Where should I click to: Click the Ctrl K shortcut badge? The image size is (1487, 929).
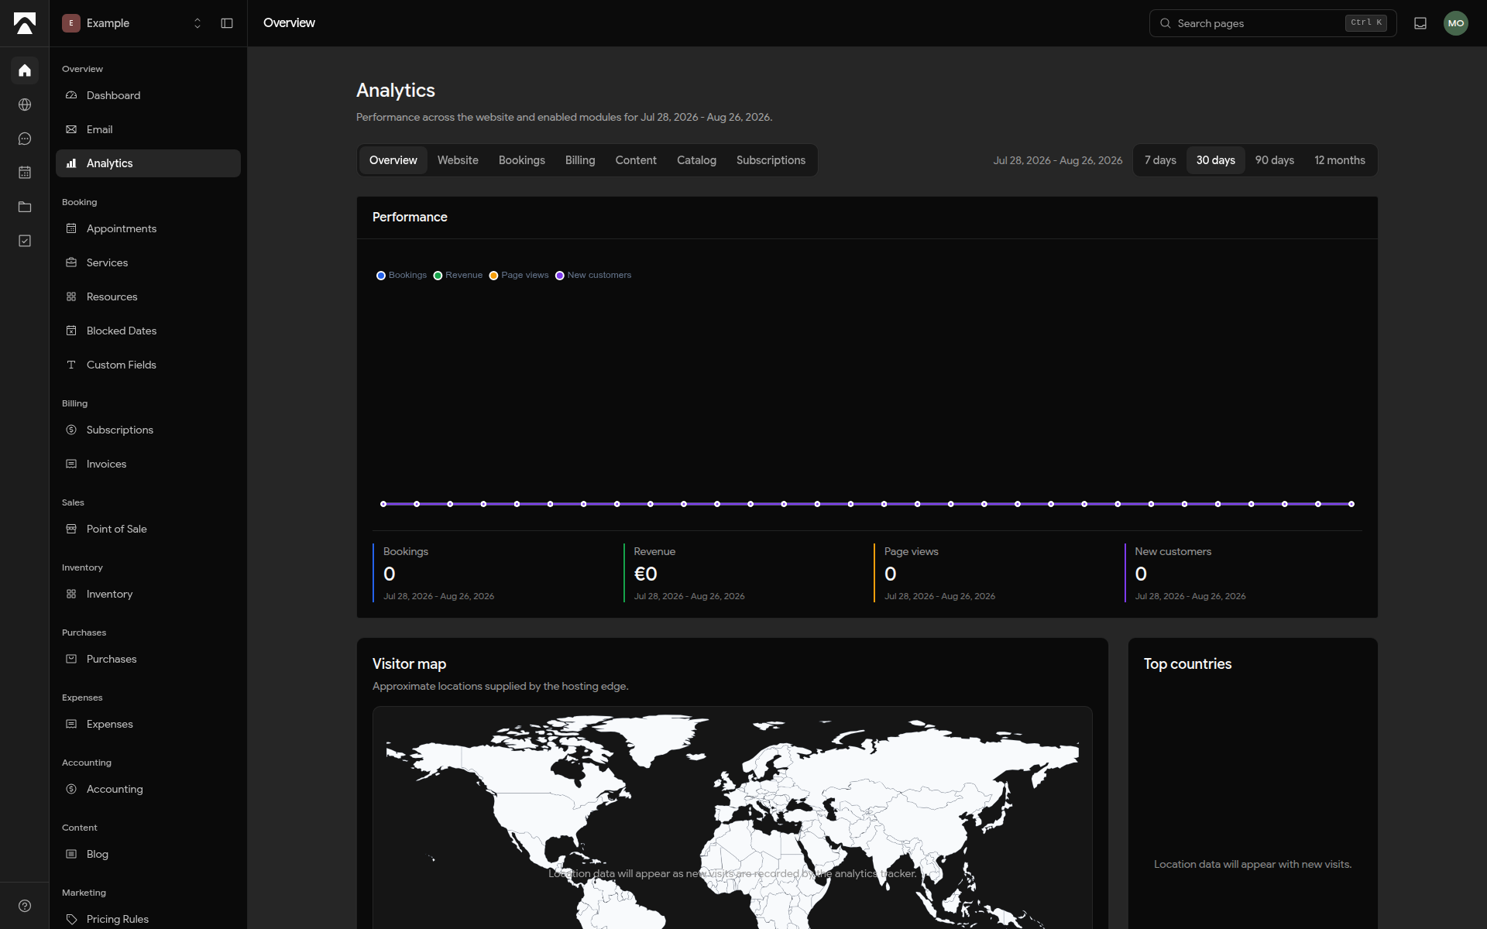click(x=1365, y=22)
